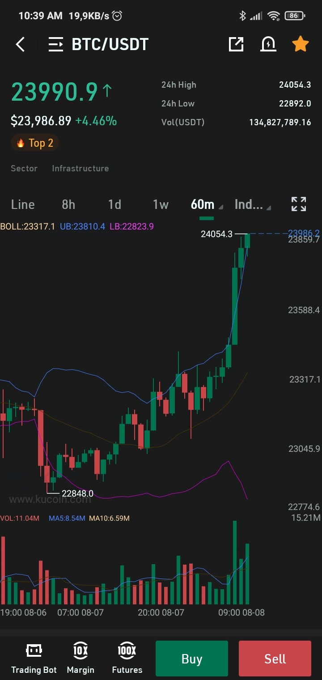
Task: Tap the green Buy button
Action: (192, 659)
